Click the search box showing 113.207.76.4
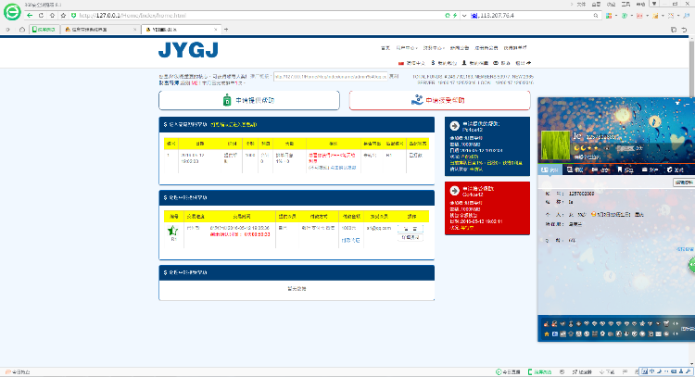 537,15
